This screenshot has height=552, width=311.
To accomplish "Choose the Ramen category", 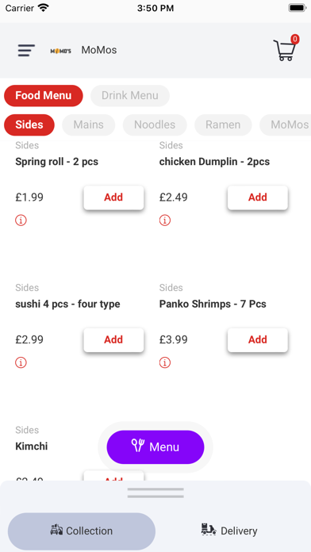I will coord(223,125).
